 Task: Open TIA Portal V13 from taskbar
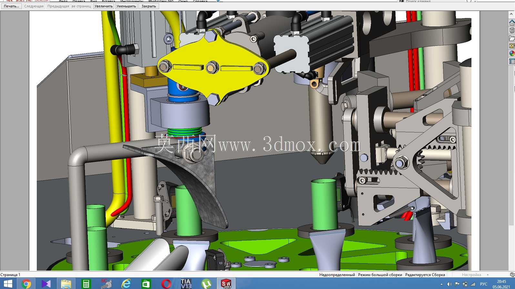pos(186,284)
